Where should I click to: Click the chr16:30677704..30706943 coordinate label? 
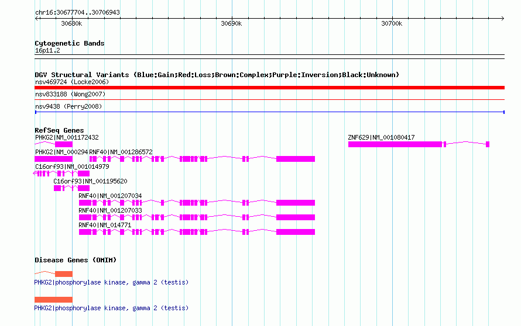(x=77, y=12)
